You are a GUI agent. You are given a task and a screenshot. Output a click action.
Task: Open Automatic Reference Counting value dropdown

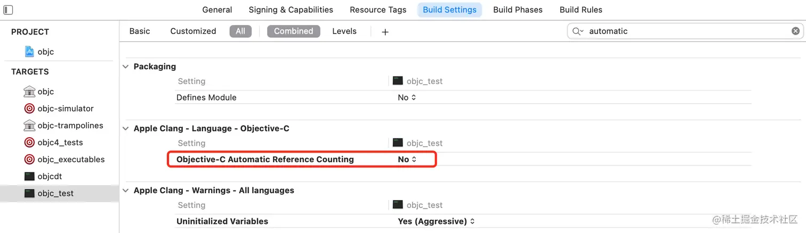407,160
